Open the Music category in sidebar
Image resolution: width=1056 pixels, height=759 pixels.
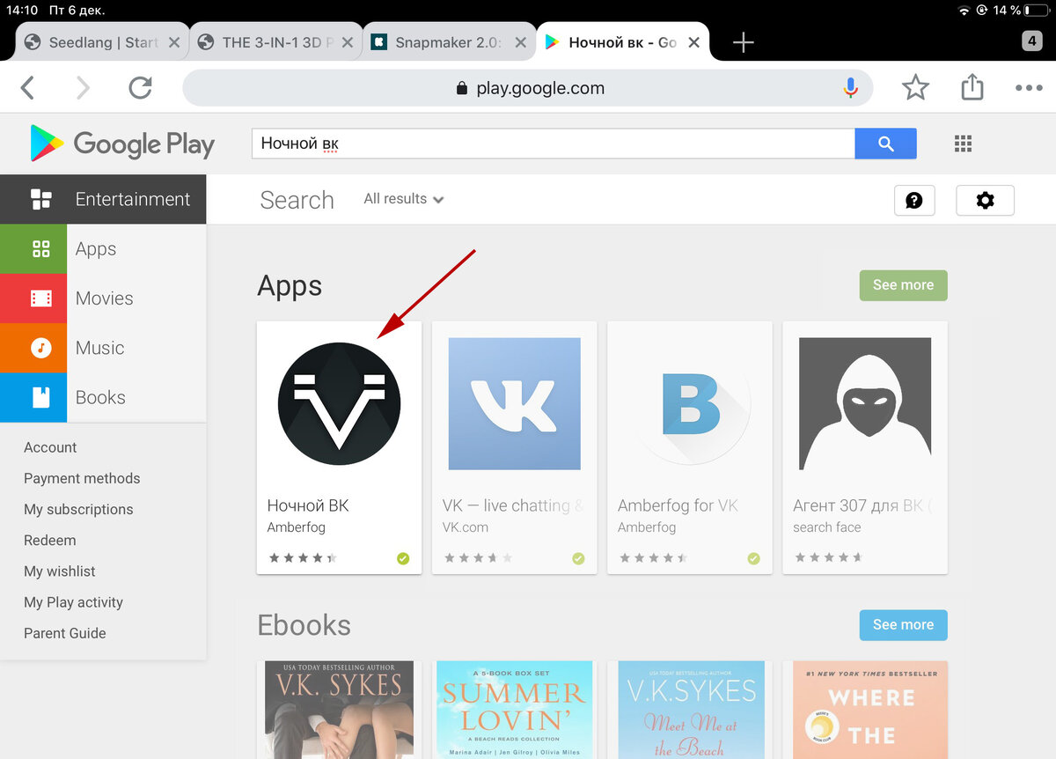click(103, 348)
